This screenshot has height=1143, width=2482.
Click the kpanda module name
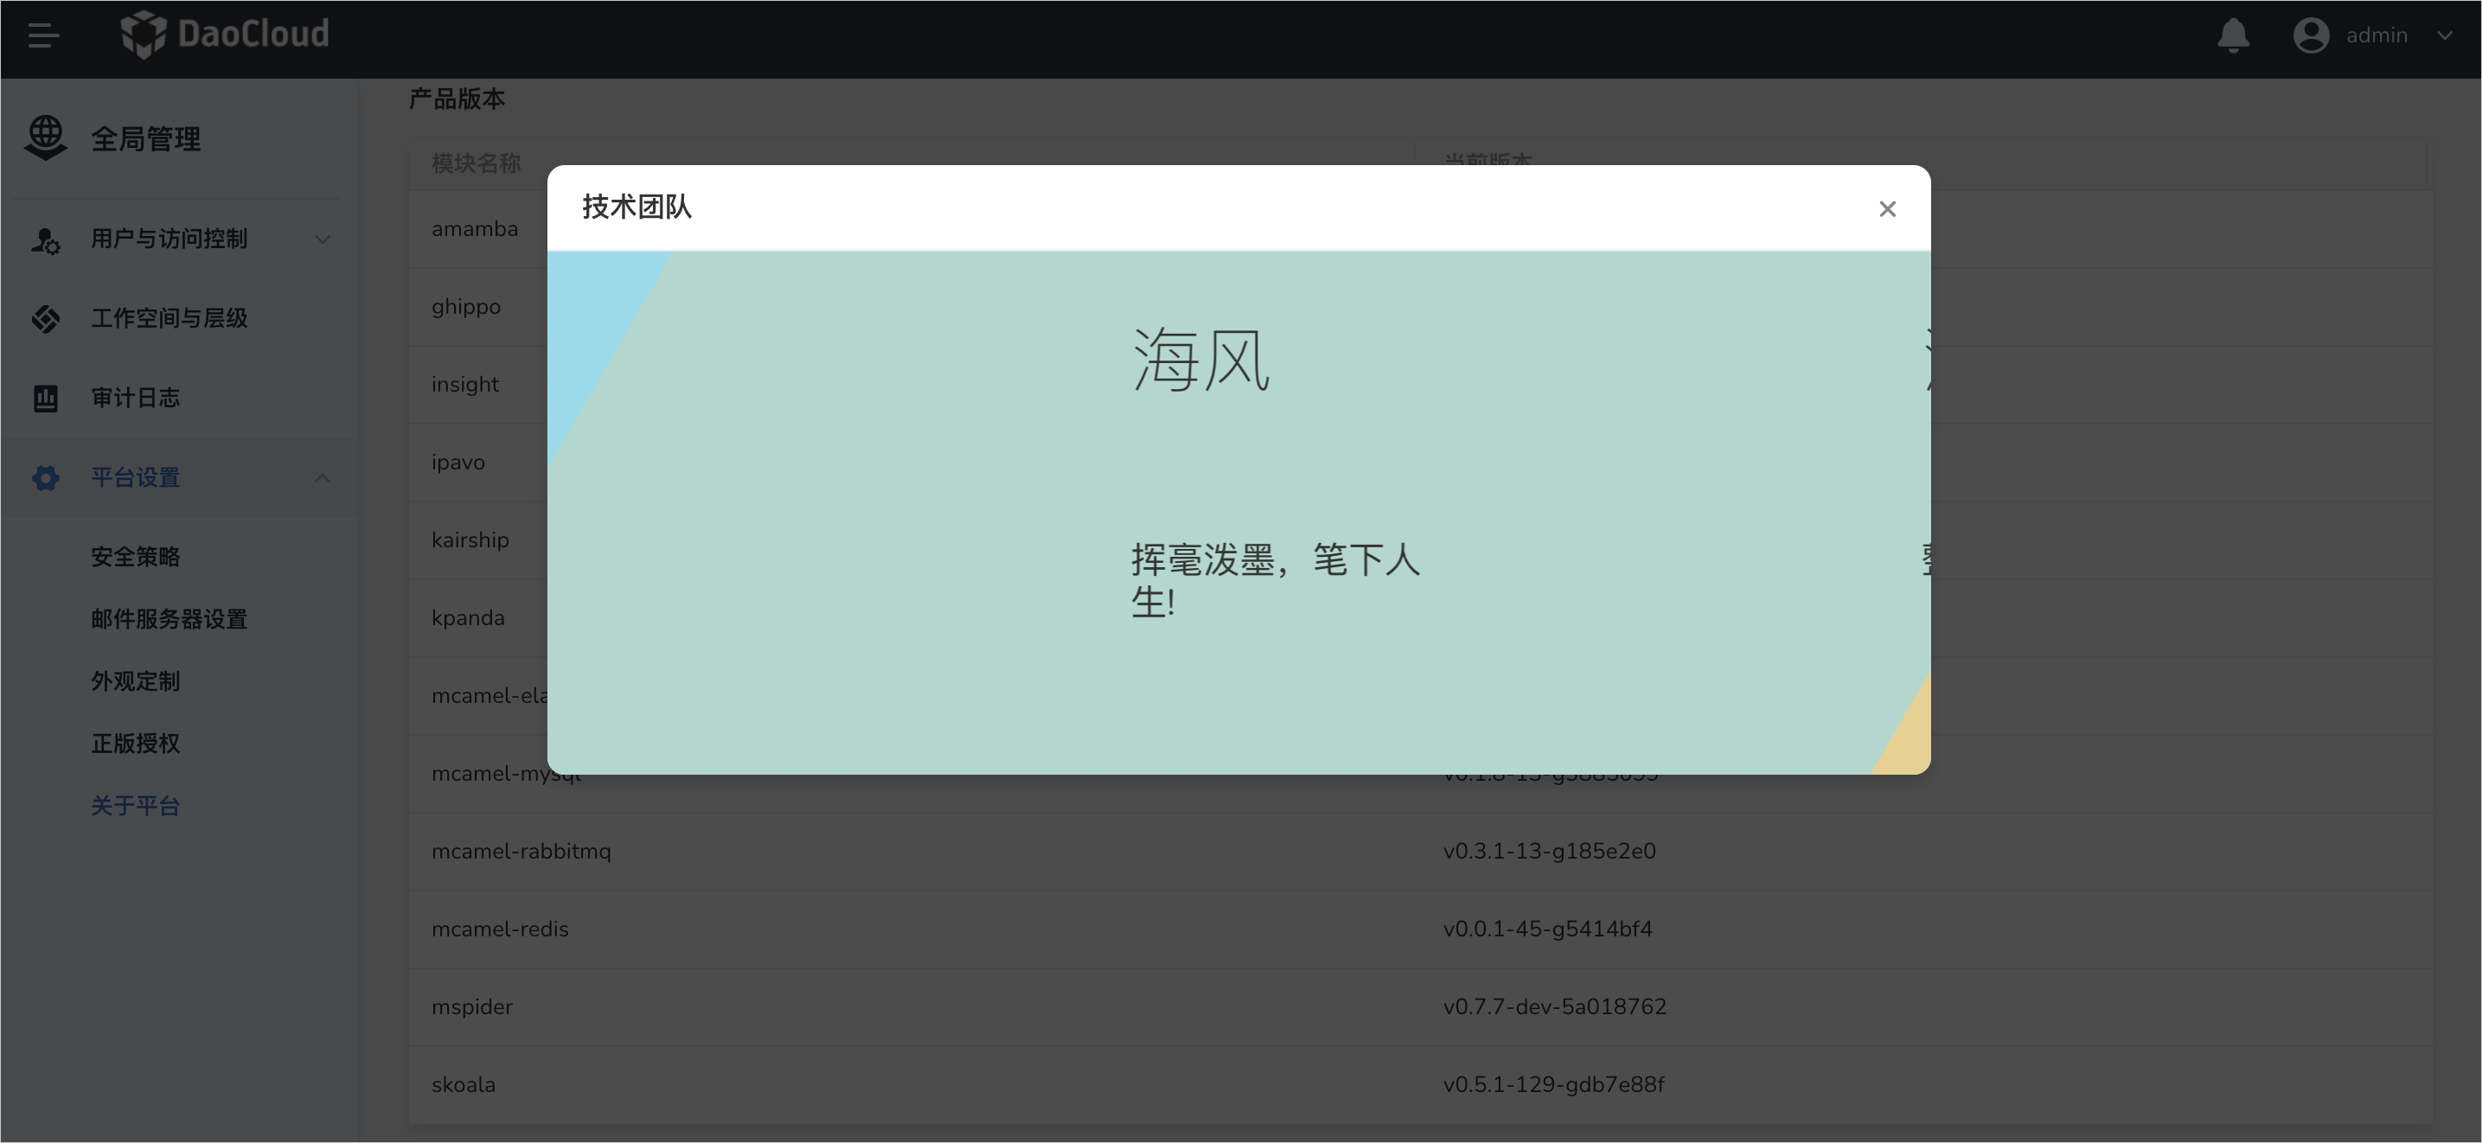(467, 618)
